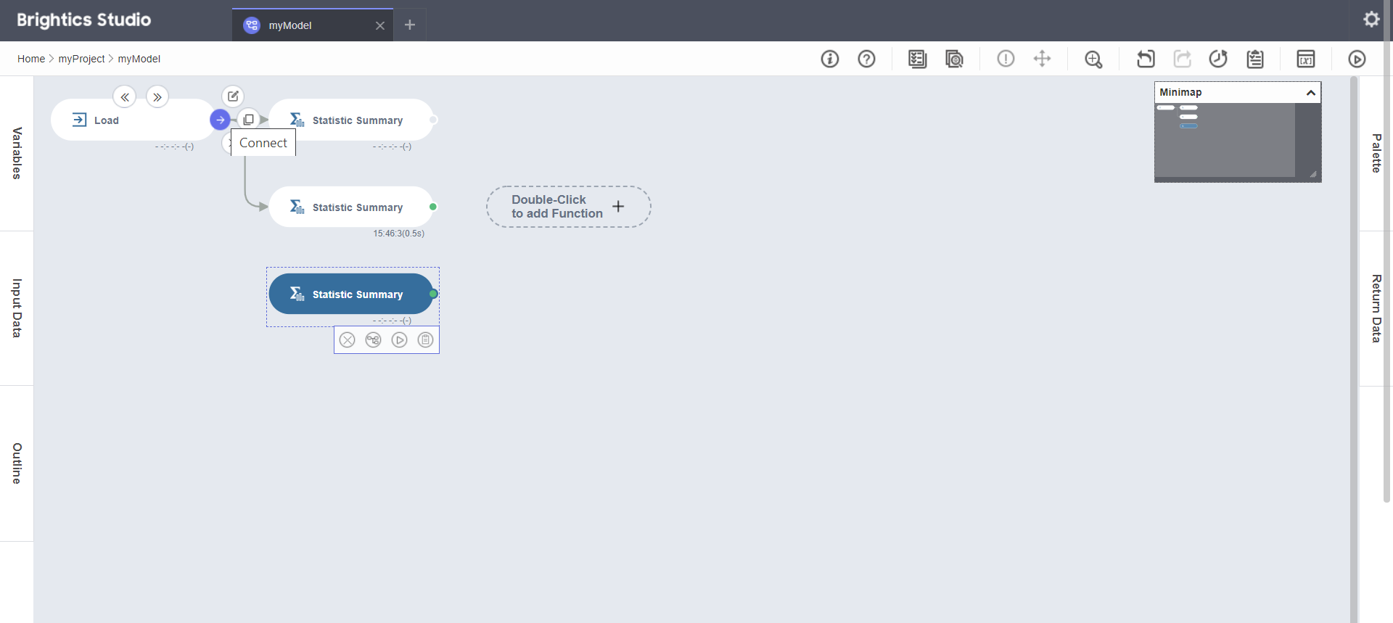
Task: Click the green output port of the middle node
Action: [433, 207]
